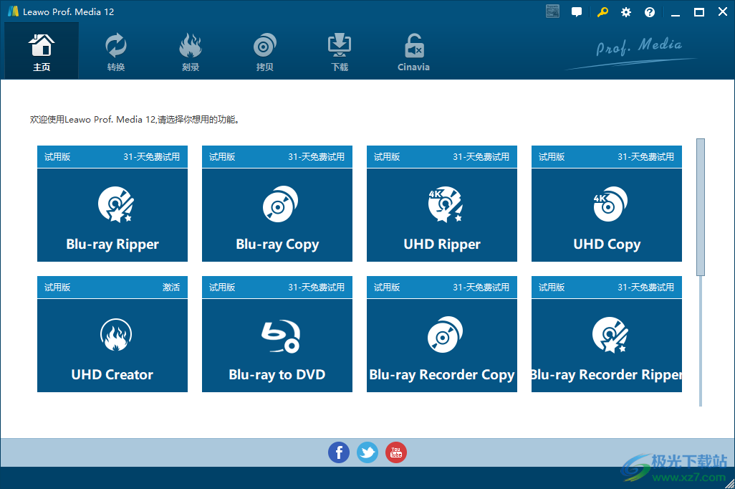
Task: Close the Leawo window
Action: tap(722, 12)
